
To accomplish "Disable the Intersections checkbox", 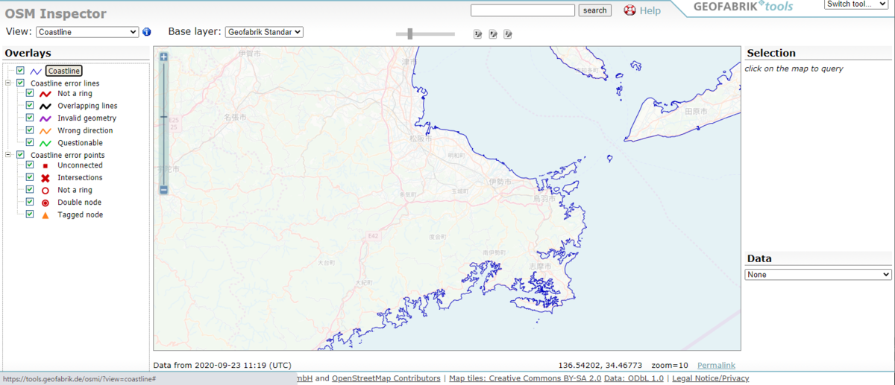I will [30, 177].
